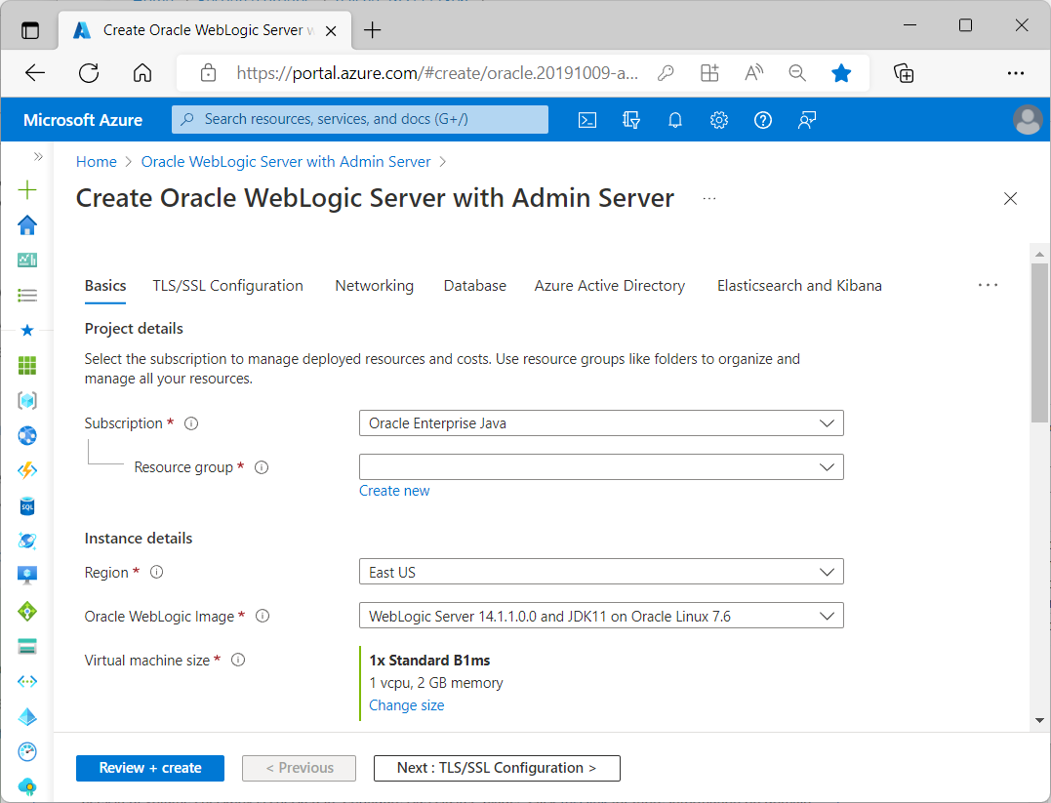
Task: Go to Home icon in Azure sidebar
Action: 26,225
